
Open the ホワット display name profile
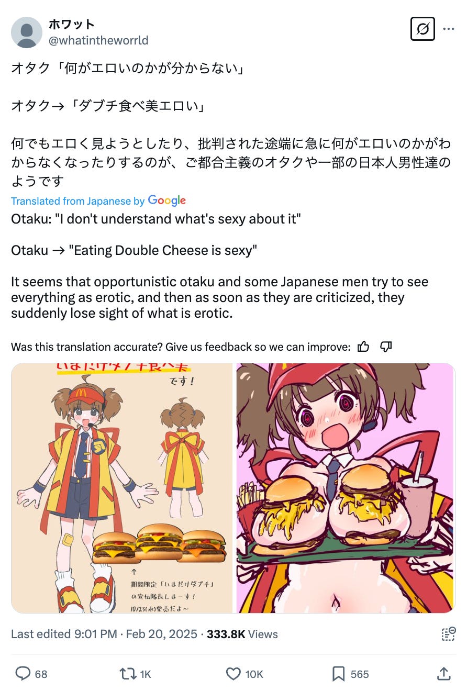point(72,24)
